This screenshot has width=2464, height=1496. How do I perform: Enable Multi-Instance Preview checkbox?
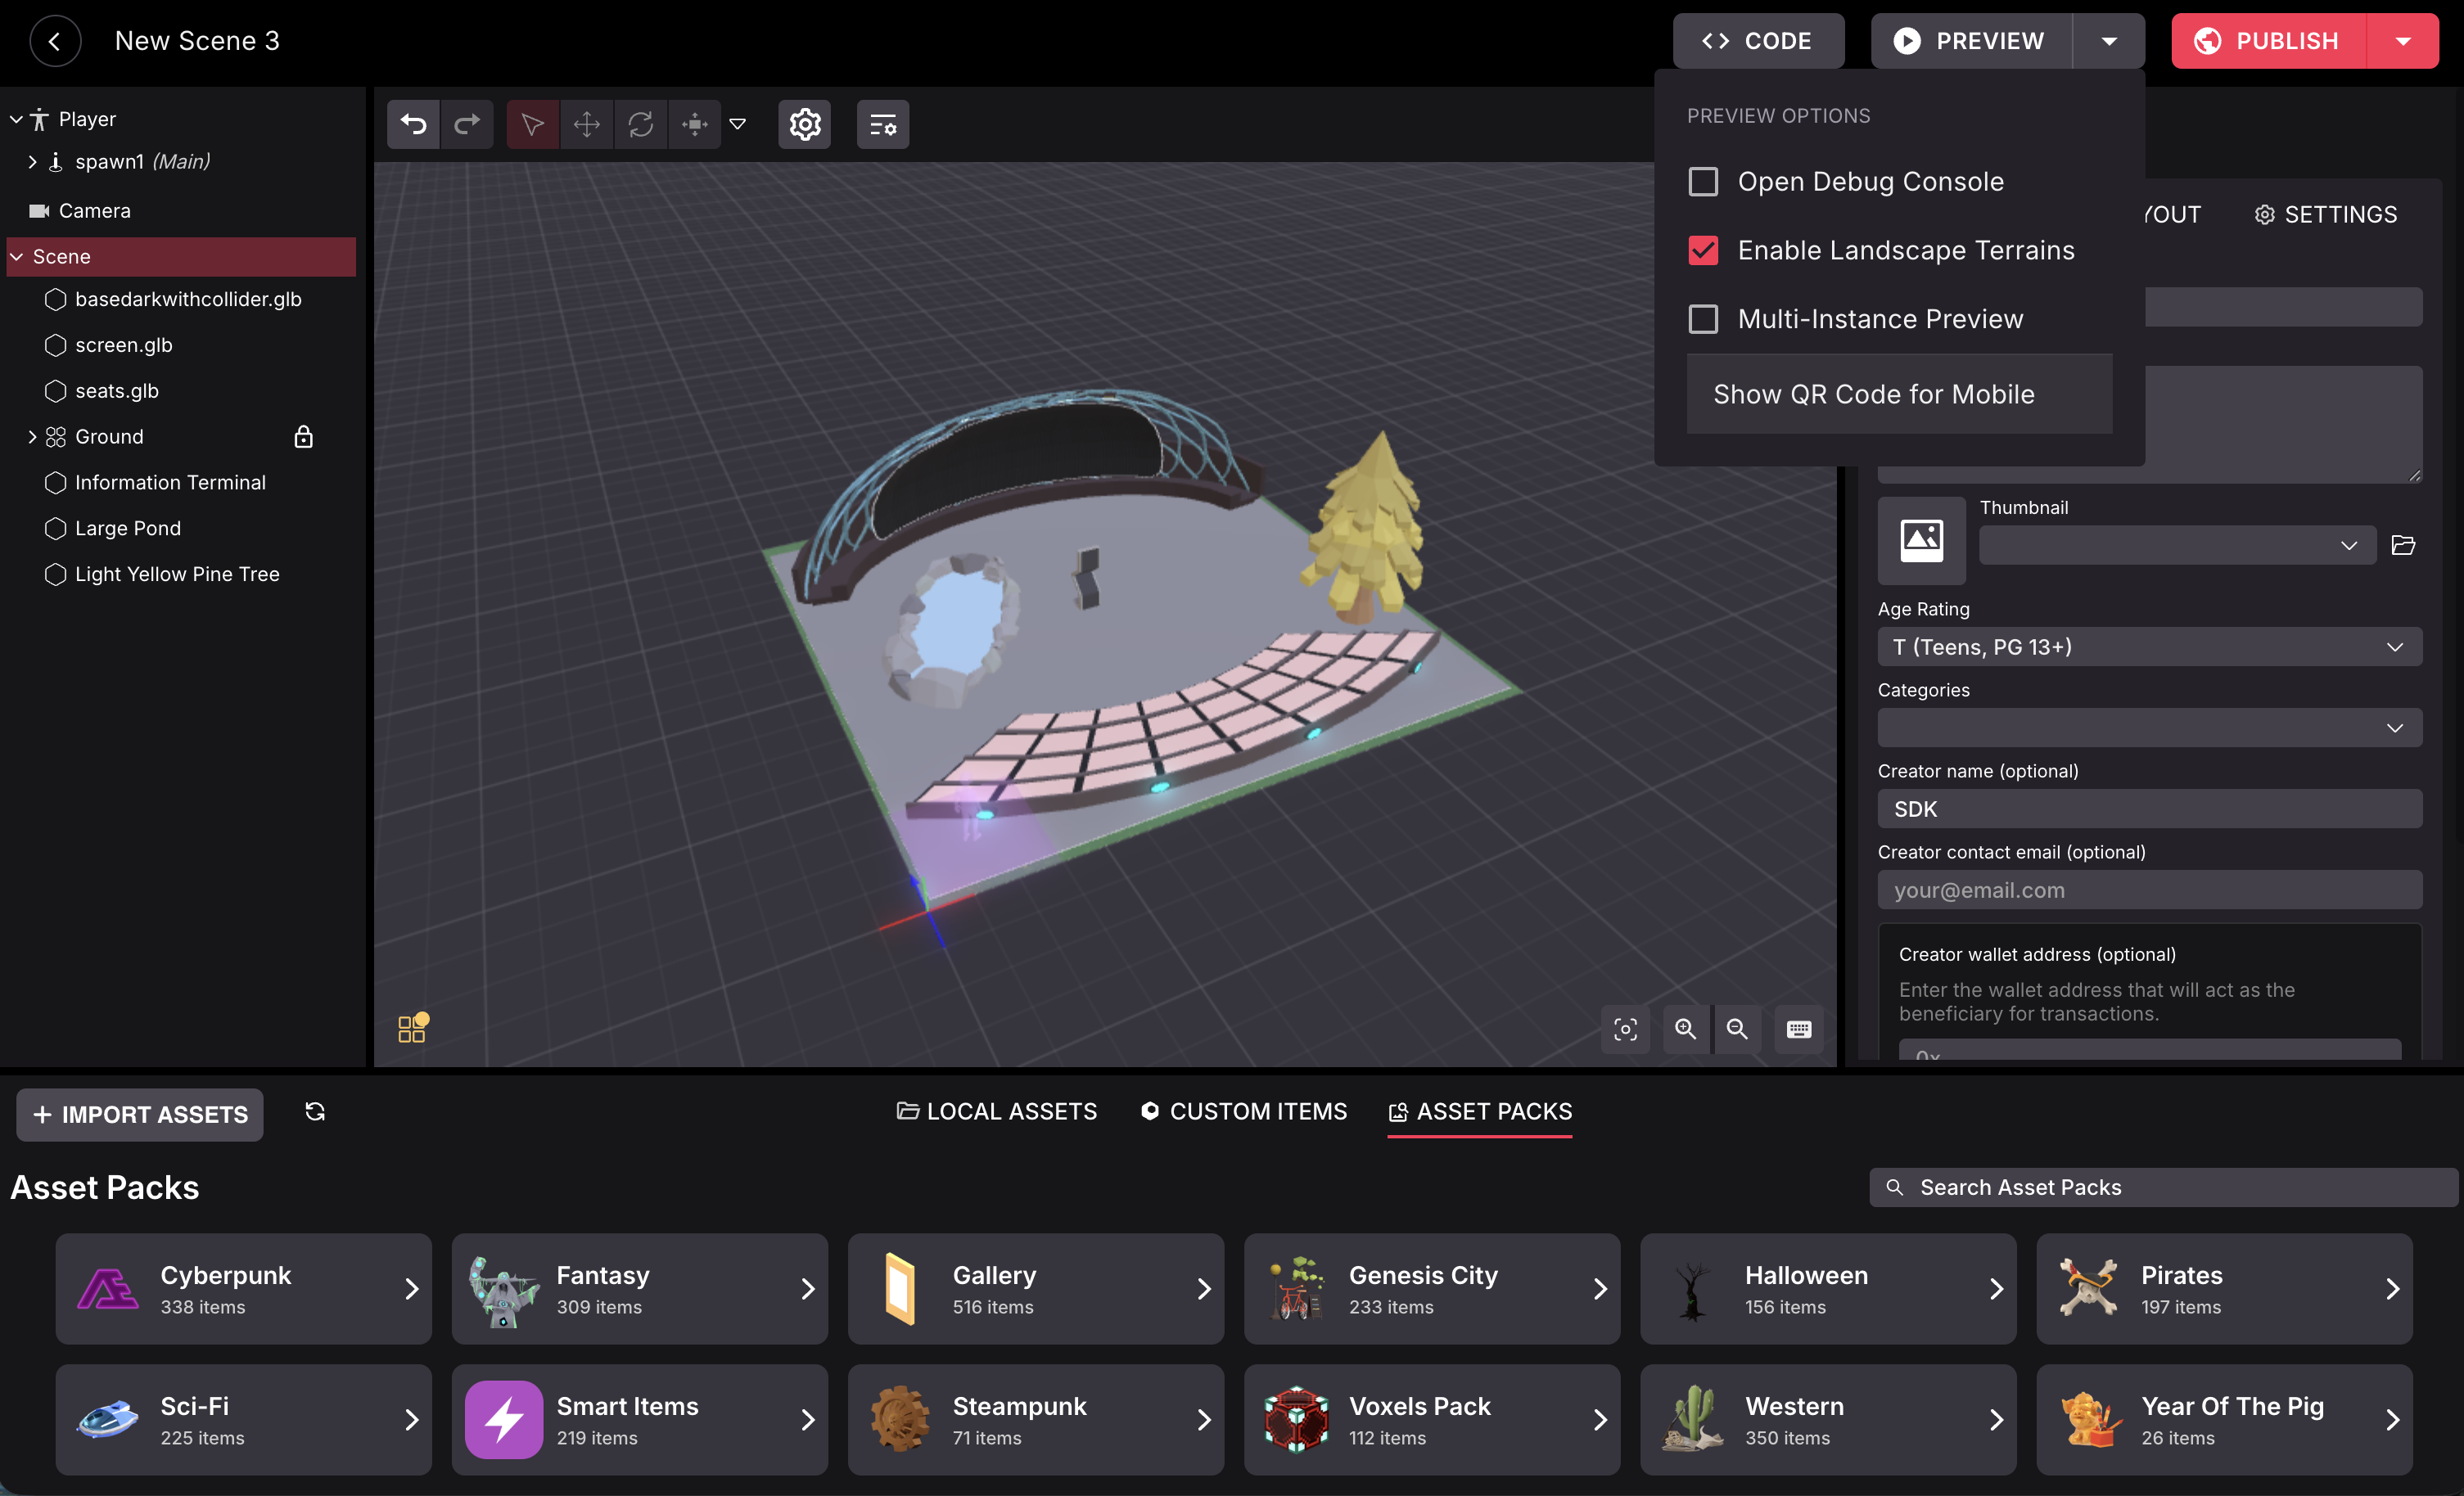[x=1703, y=319]
